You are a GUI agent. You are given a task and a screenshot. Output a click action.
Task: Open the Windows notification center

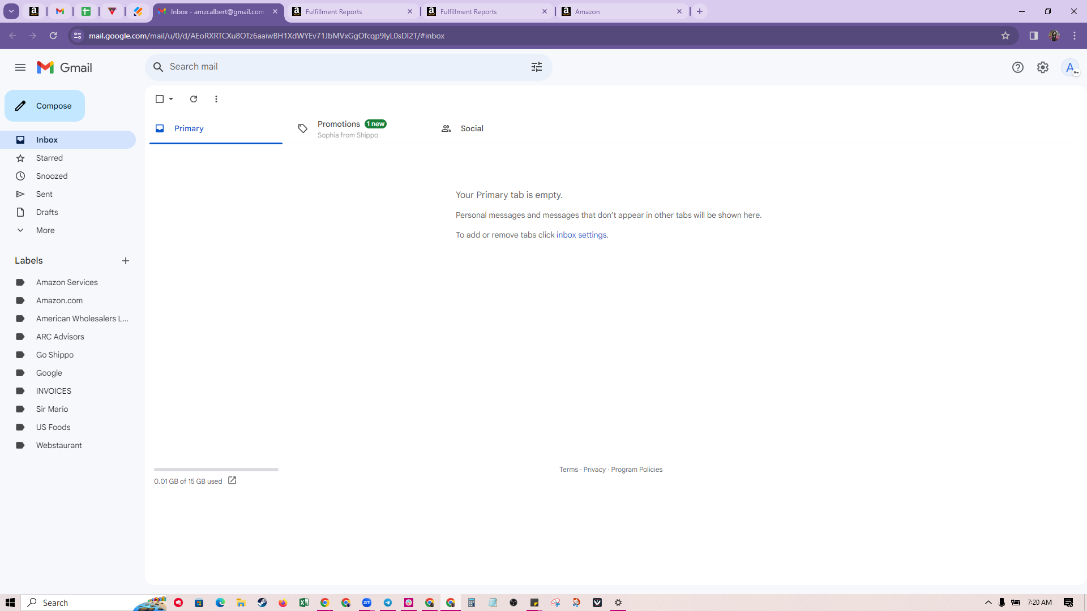1068,603
